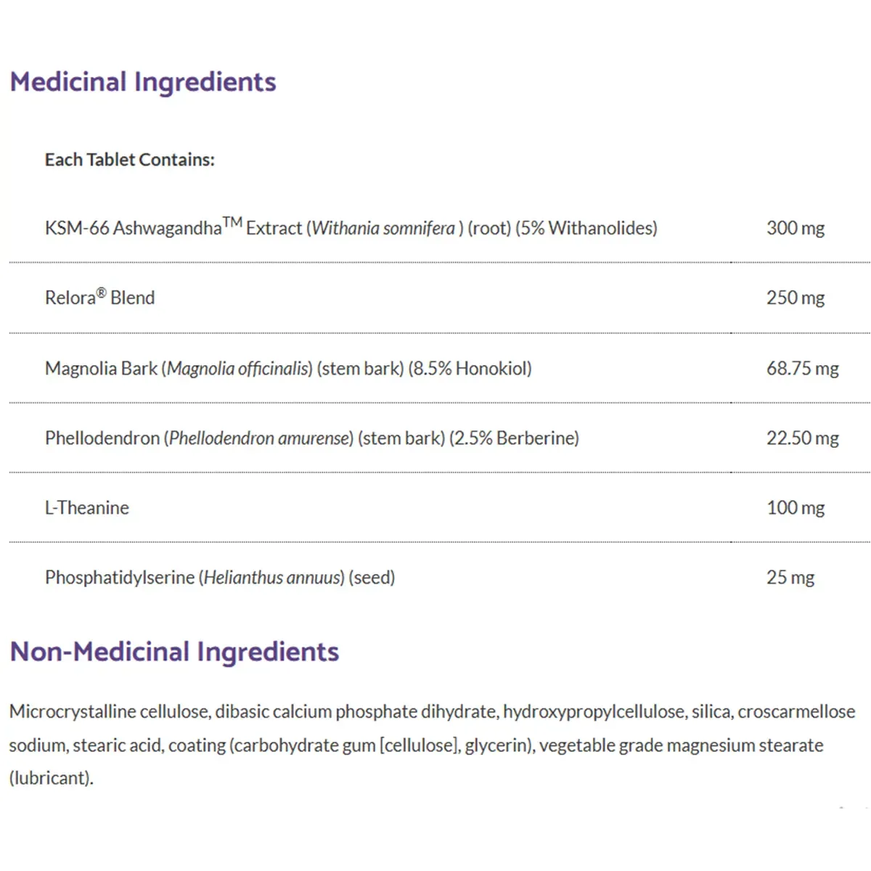Click the Relora Blend ingredient name
The height and width of the screenshot is (871, 871).
pos(100,298)
